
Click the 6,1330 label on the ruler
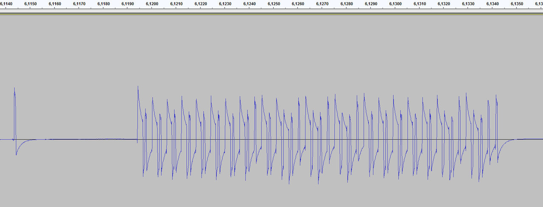[469, 4]
